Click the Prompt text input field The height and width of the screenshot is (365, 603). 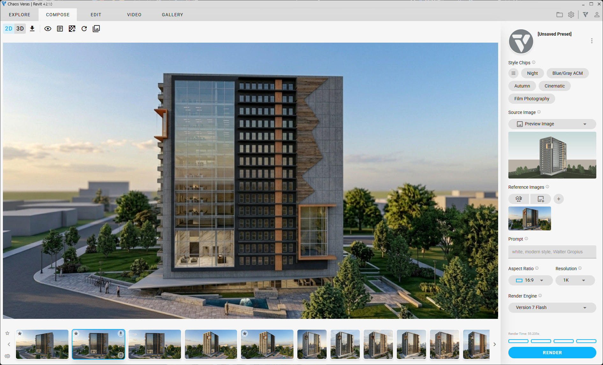[552, 252]
